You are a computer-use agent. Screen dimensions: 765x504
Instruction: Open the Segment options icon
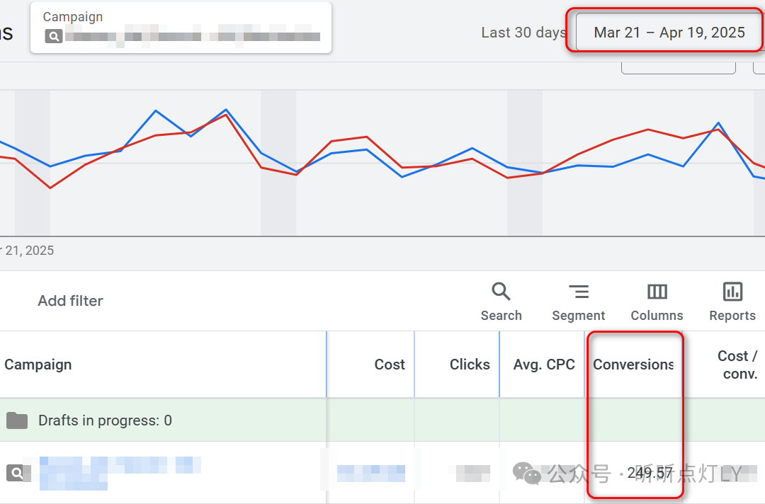(579, 292)
